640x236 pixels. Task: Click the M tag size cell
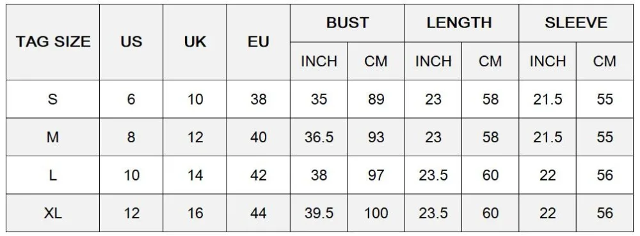pos(52,137)
